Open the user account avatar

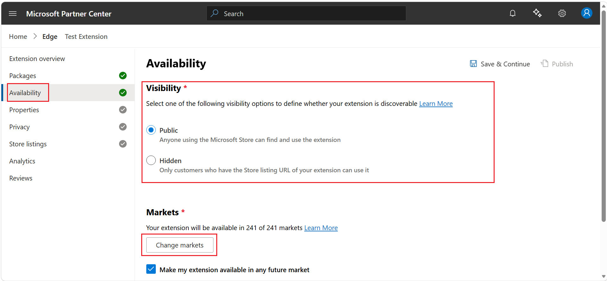[x=586, y=13]
